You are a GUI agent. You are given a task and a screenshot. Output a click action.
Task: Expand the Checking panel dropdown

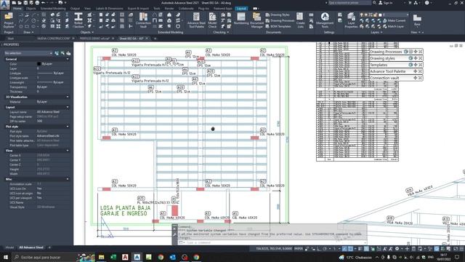click(x=221, y=32)
